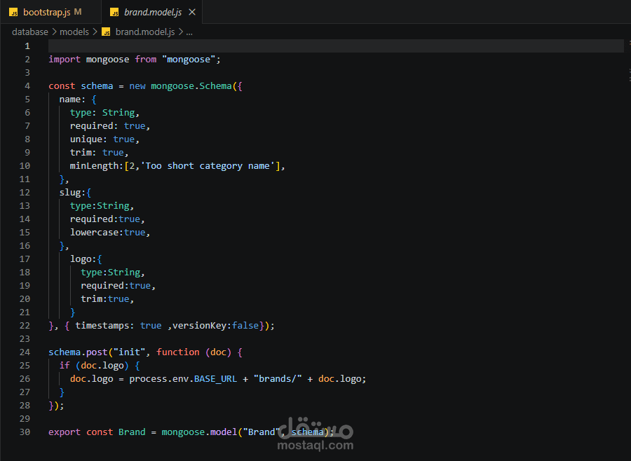Place cursor on empty line 1
Viewport: 631px width, 461px height.
click(x=336, y=46)
